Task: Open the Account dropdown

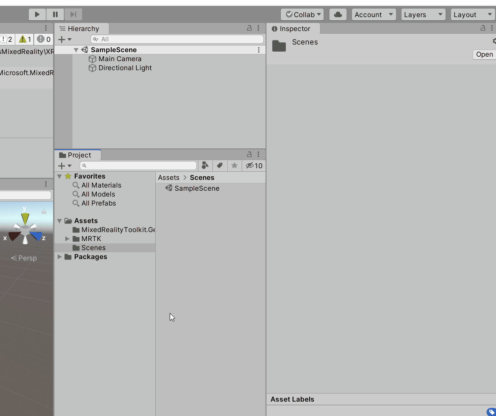Action: 374,14
